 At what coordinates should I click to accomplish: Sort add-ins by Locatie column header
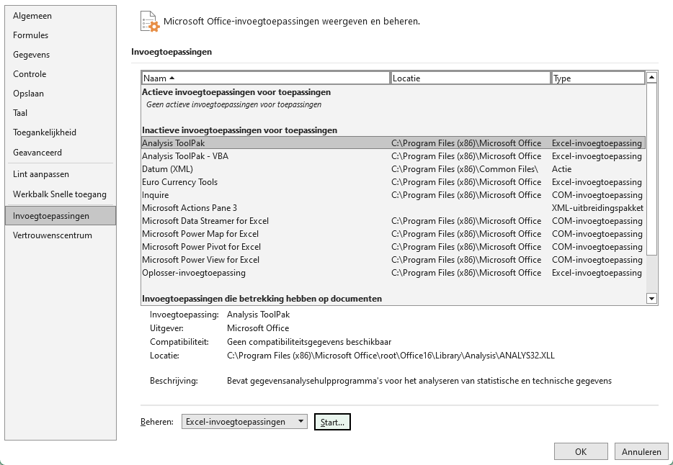[x=471, y=78]
